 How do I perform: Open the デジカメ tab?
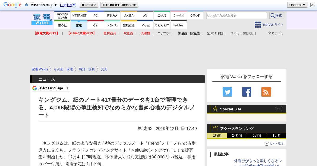(x=112, y=15)
